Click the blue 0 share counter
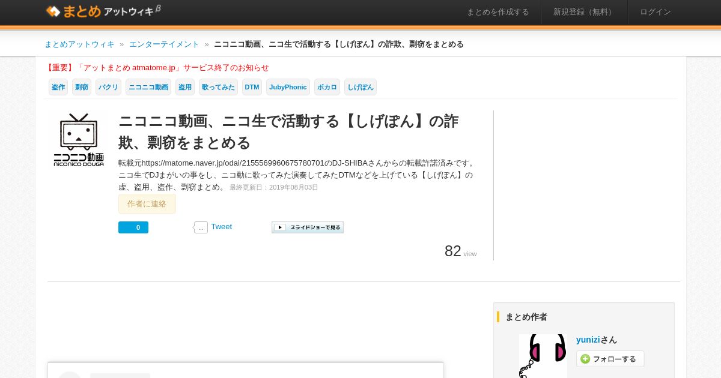The height and width of the screenshot is (378, 721). (133, 227)
